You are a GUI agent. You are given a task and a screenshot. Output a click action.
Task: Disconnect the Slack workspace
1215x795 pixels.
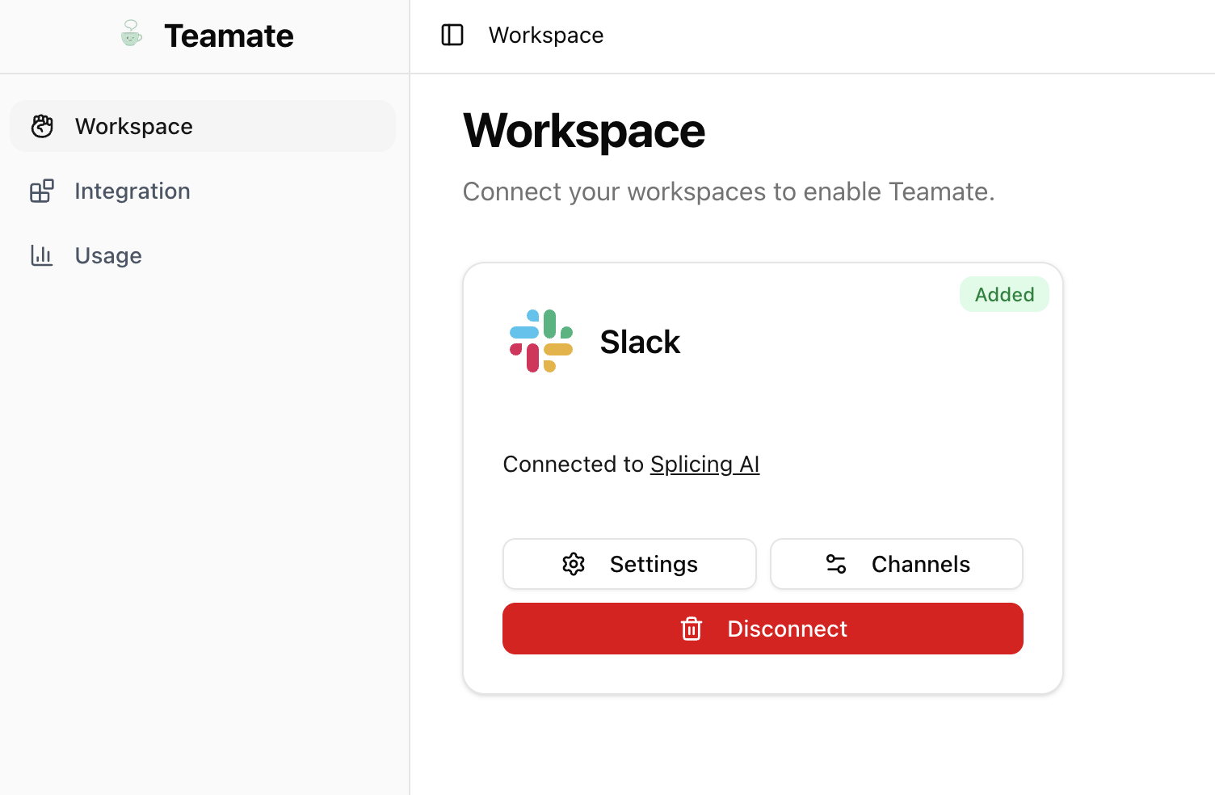tap(763, 629)
